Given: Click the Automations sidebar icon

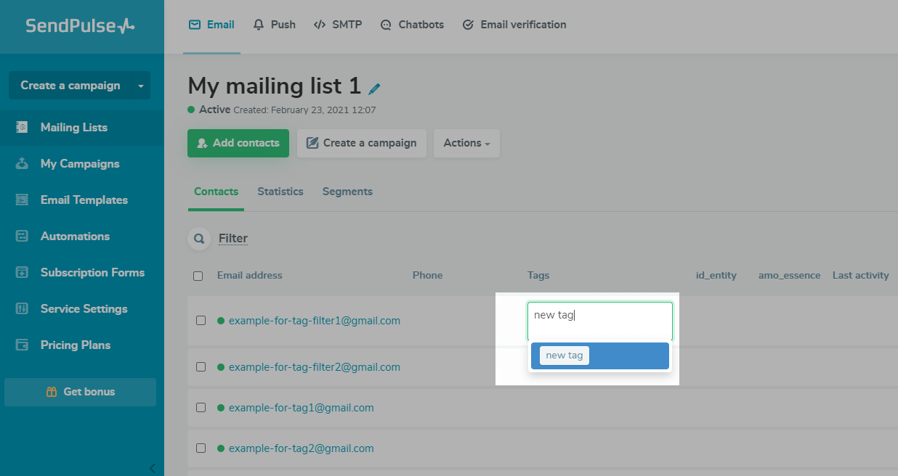Looking at the screenshot, I should [x=23, y=237].
